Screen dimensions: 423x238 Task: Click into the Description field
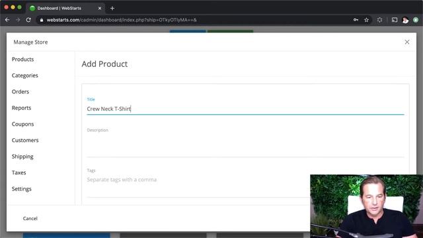click(245, 145)
